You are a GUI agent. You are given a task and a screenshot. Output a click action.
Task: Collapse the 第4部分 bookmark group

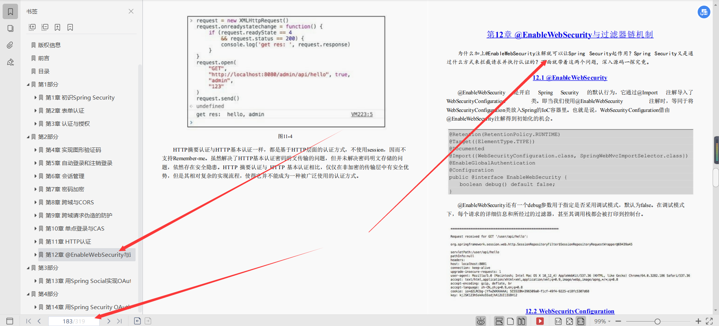point(28,294)
